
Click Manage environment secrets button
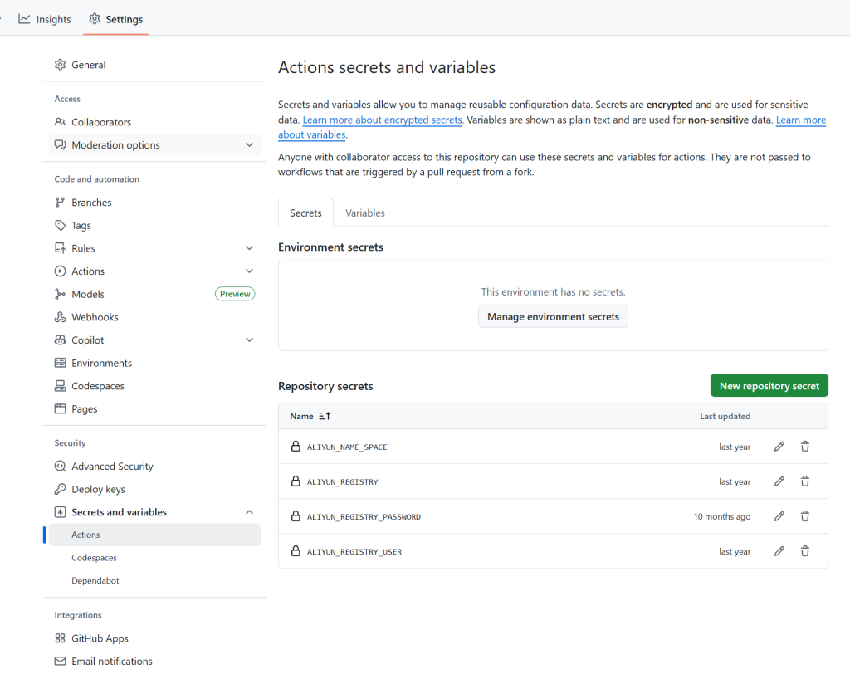tap(553, 316)
